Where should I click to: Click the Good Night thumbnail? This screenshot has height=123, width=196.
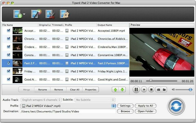coord(17,79)
